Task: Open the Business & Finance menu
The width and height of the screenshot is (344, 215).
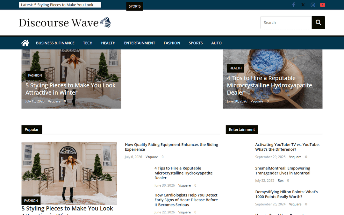Action: pyautogui.click(x=55, y=43)
